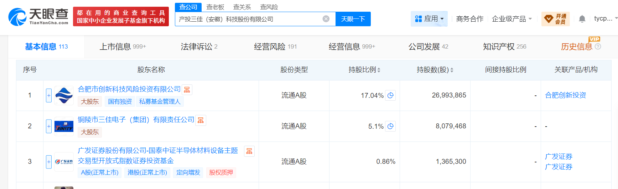The width and height of the screenshot is (618, 189).
Task: Open the 广发证券 国泰中证半导体 fund link
Action: [158, 156]
